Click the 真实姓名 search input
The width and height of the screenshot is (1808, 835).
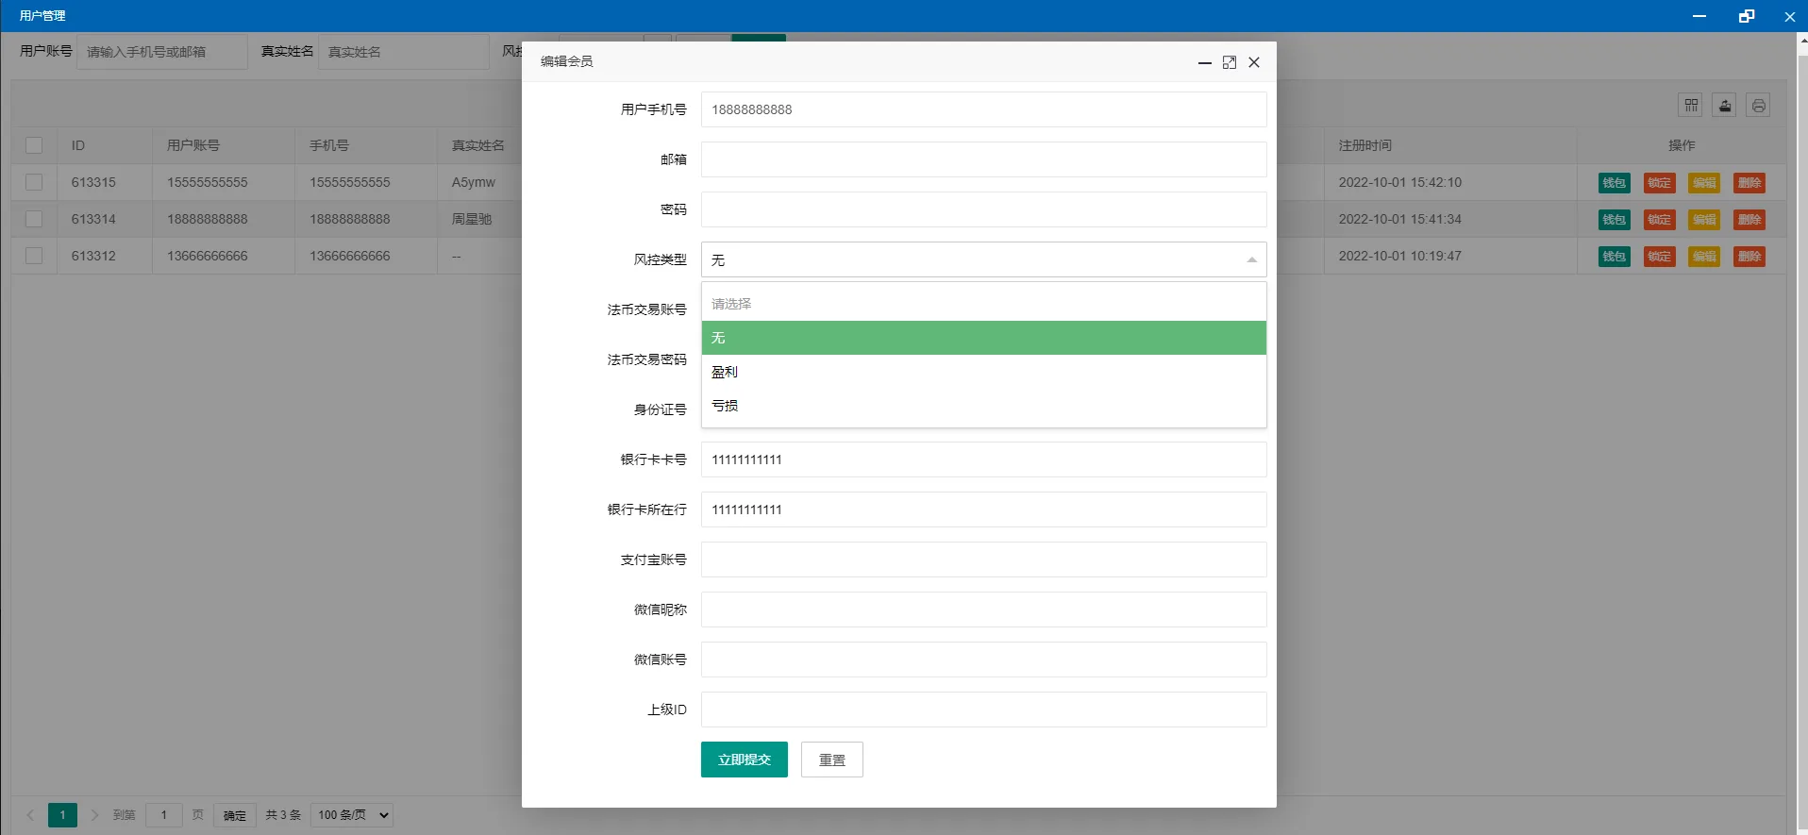point(404,52)
